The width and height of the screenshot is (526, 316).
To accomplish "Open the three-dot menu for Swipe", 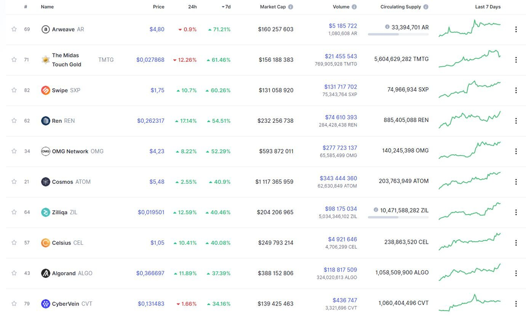I will tap(516, 90).
